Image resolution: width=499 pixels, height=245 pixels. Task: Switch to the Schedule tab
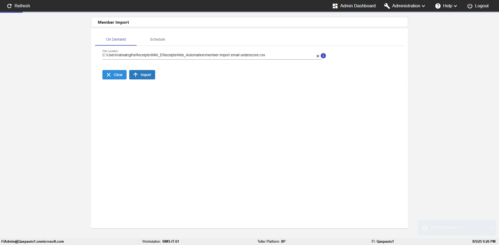point(157,39)
